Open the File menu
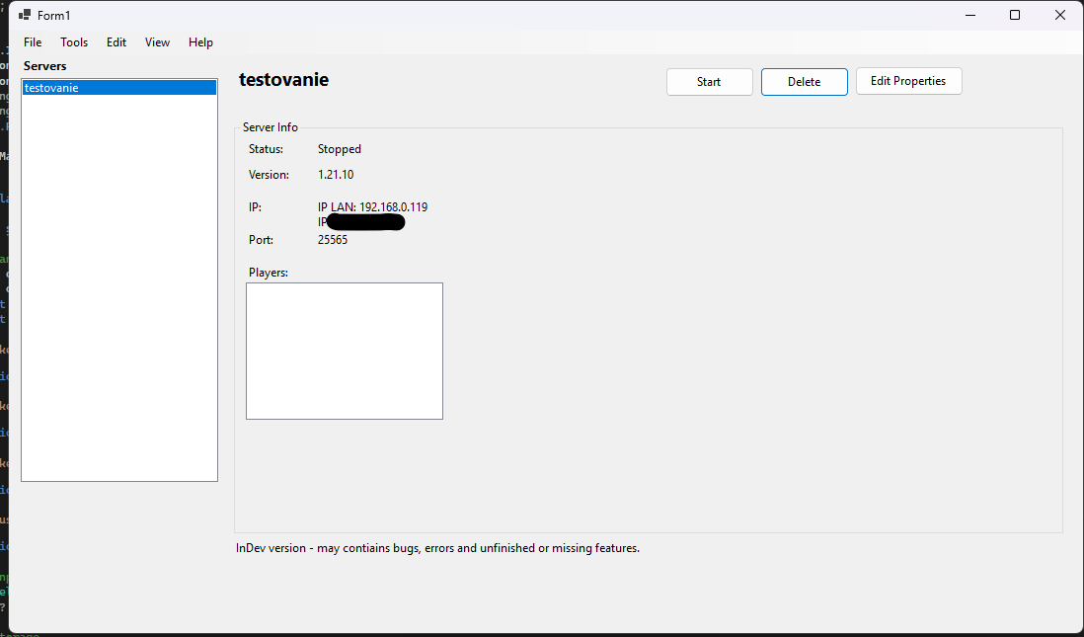Image resolution: width=1084 pixels, height=637 pixels. 33,42
